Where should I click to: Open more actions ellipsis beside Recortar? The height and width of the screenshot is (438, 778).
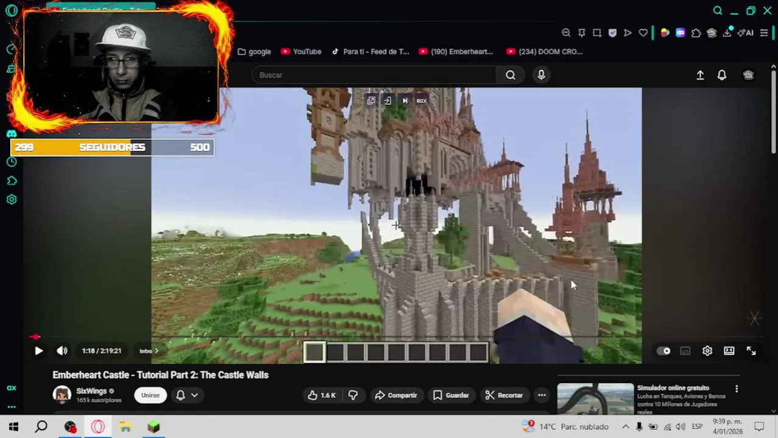coord(542,395)
